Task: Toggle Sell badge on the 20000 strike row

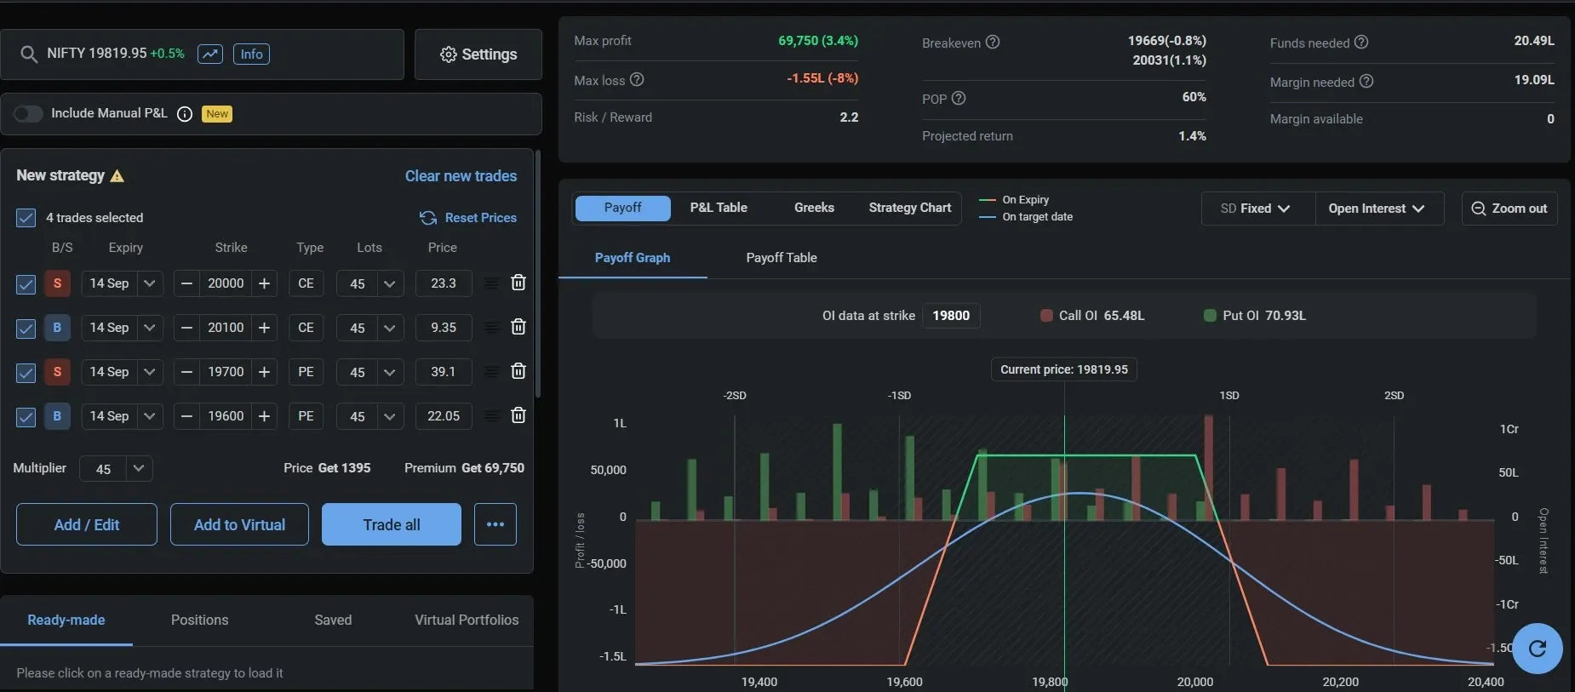Action: point(57,283)
